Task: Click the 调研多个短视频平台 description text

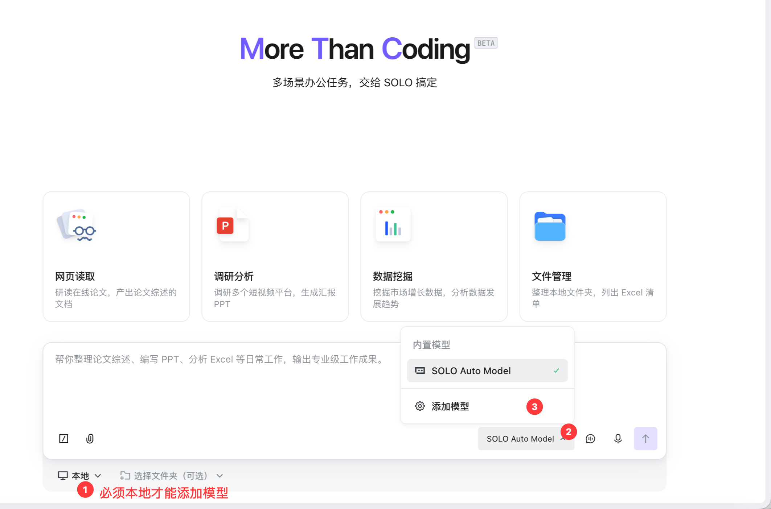Action: [x=275, y=298]
